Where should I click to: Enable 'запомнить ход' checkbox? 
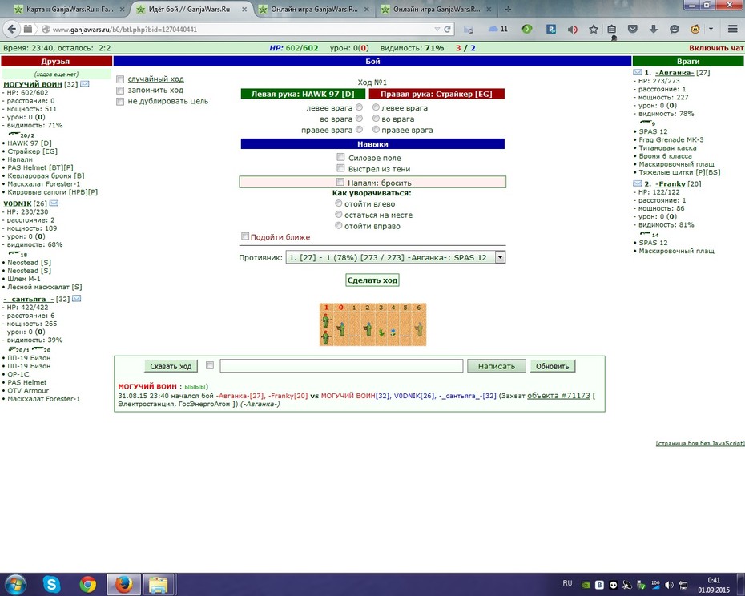(x=120, y=91)
